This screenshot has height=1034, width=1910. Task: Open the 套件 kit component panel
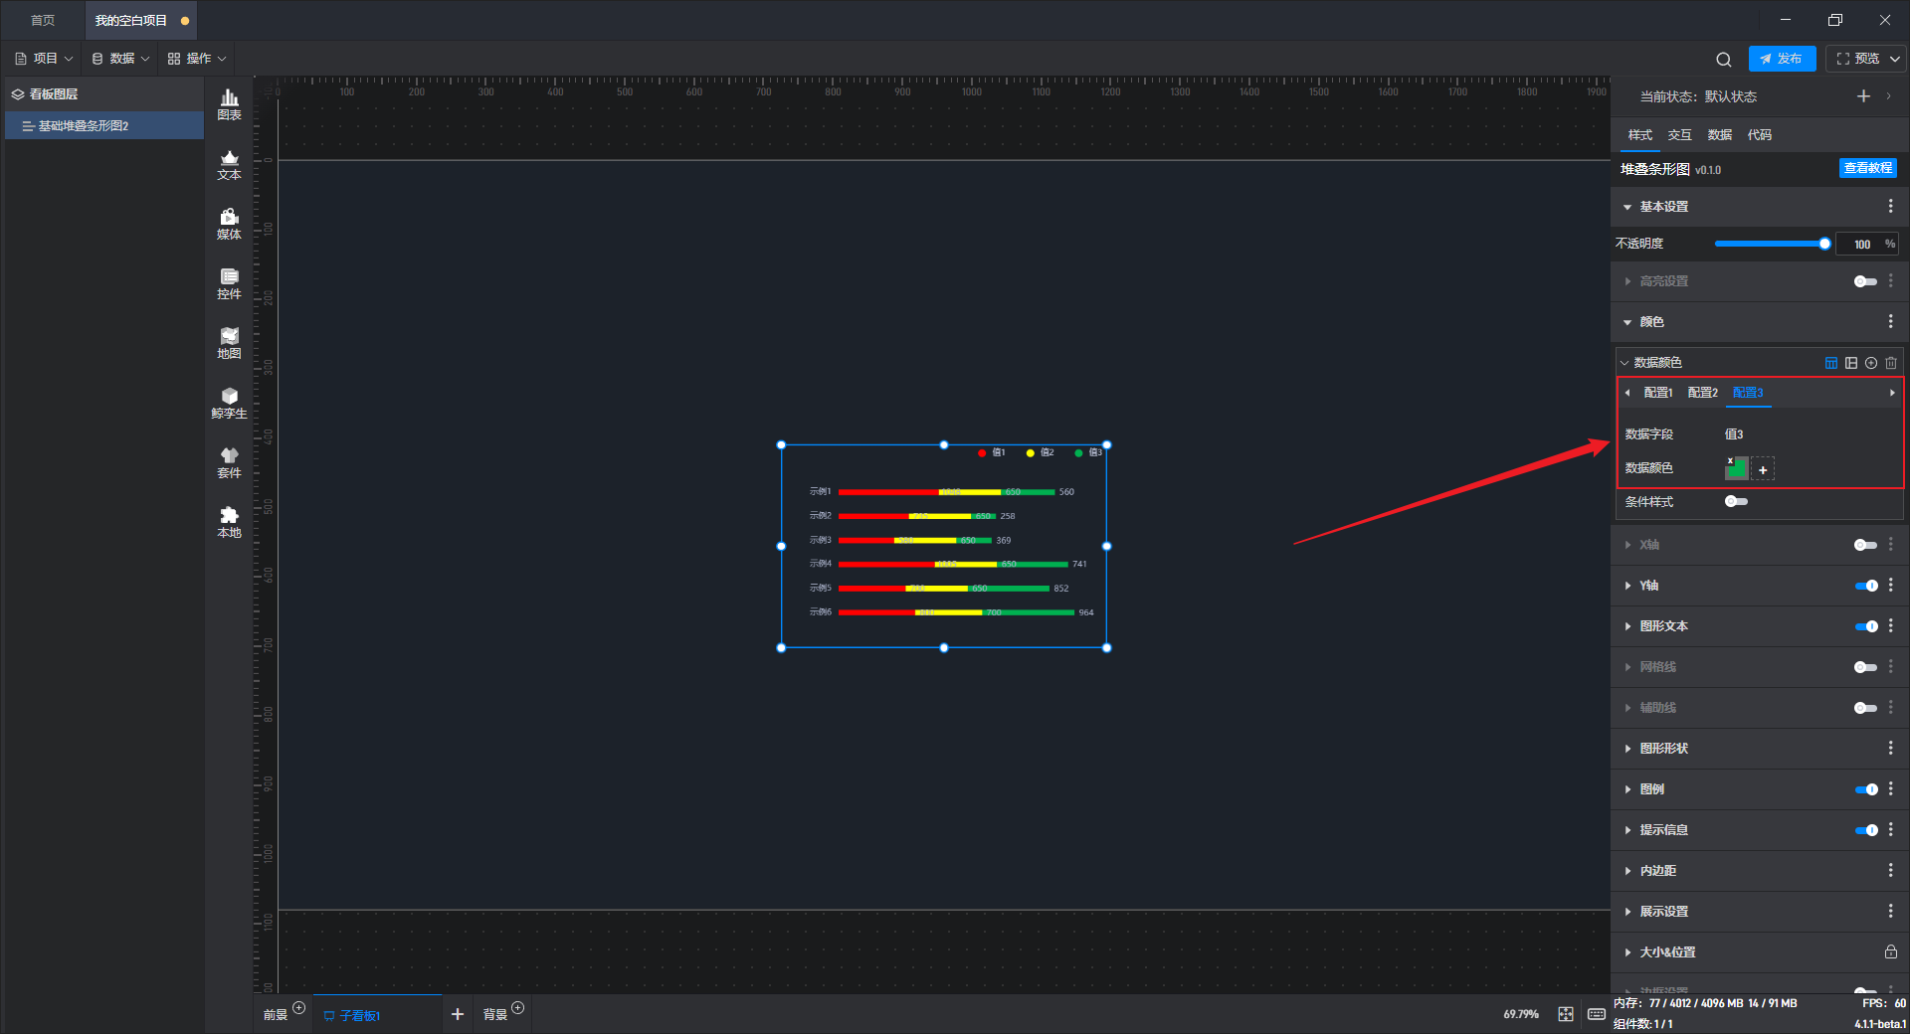click(x=229, y=462)
